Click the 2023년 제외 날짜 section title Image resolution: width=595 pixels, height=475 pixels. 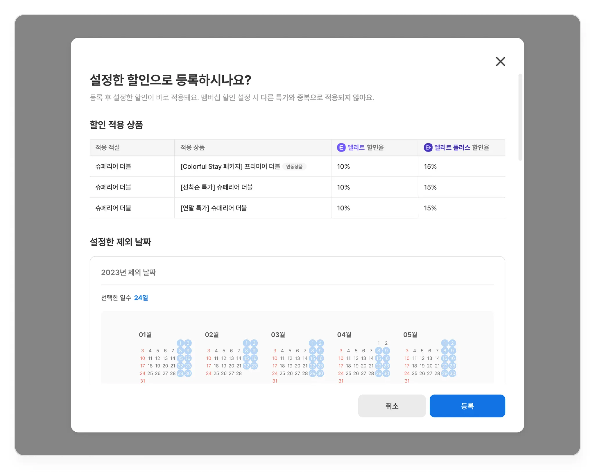[x=128, y=272]
